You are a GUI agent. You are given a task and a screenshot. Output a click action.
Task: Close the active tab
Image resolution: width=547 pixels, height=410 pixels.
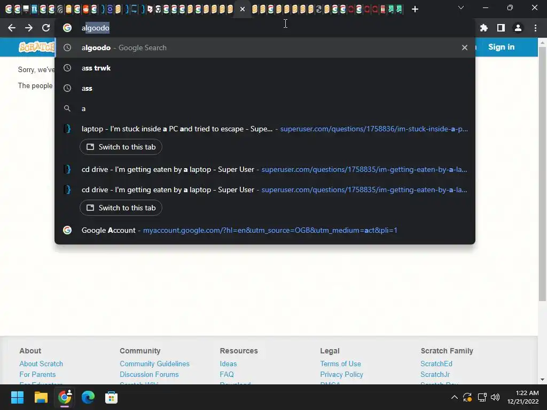click(243, 9)
